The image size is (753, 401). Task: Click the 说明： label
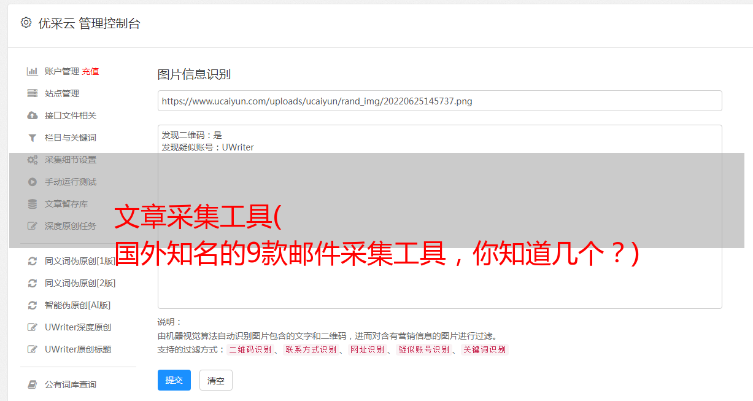169,322
